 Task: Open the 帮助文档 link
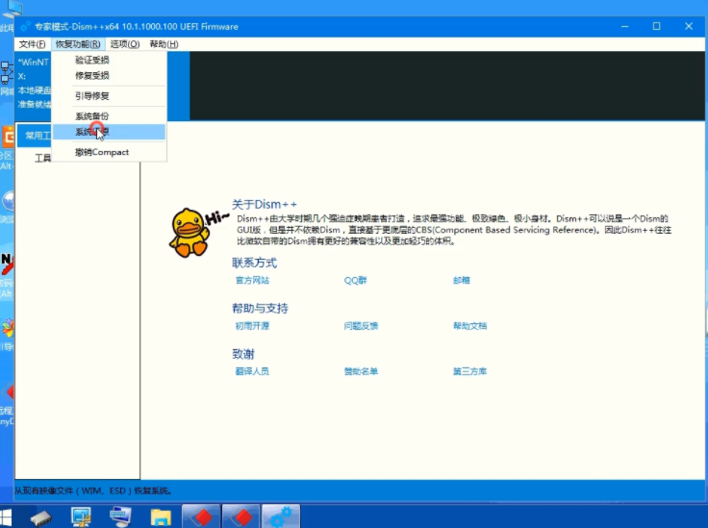(x=469, y=326)
